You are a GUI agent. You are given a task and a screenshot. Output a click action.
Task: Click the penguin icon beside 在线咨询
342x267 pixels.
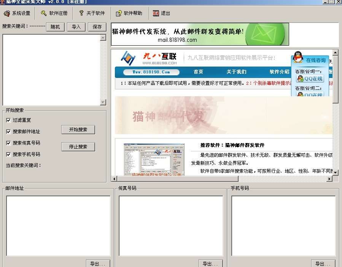(298, 57)
